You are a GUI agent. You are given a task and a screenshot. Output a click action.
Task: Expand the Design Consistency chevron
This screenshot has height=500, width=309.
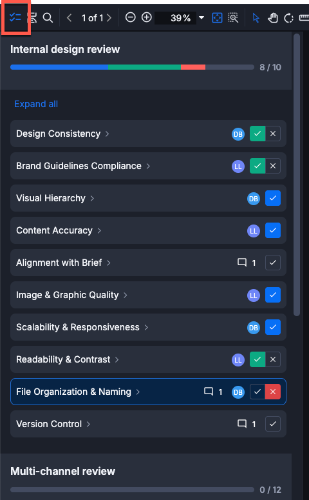pyautogui.click(x=108, y=134)
